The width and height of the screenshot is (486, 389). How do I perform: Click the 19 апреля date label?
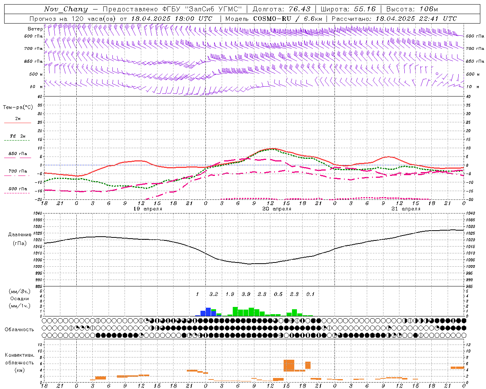pyautogui.click(x=148, y=209)
